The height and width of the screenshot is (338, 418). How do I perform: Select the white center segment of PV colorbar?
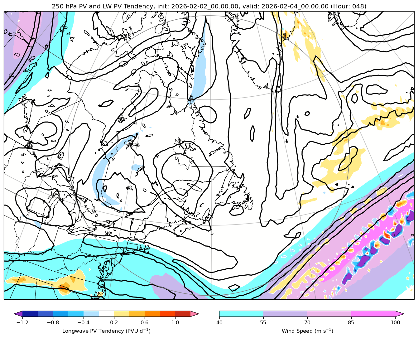tap(106, 314)
